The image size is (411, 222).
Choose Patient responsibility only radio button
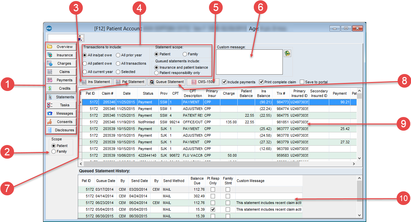point(157,73)
